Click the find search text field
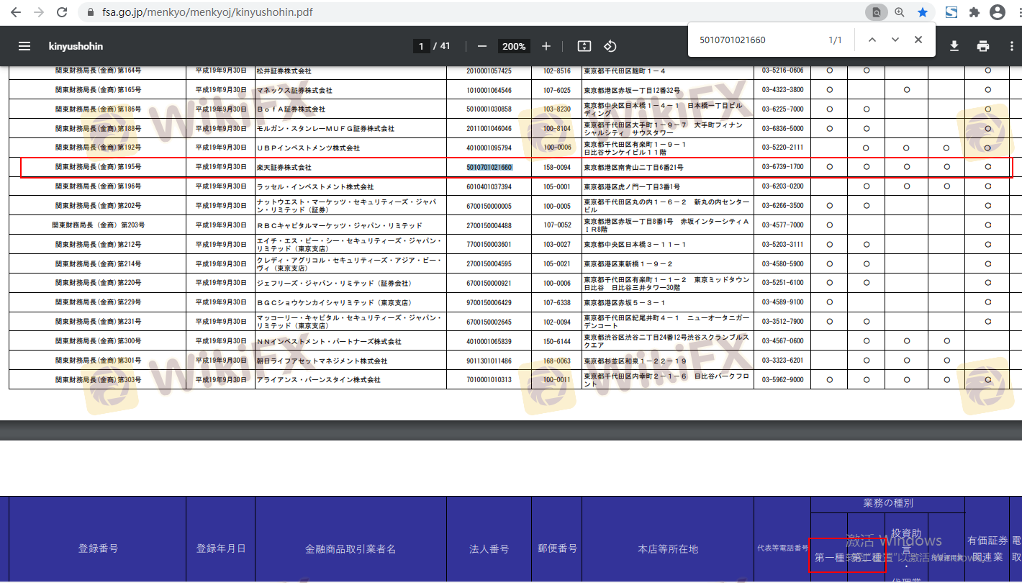This screenshot has width=1022, height=583. point(756,40)
